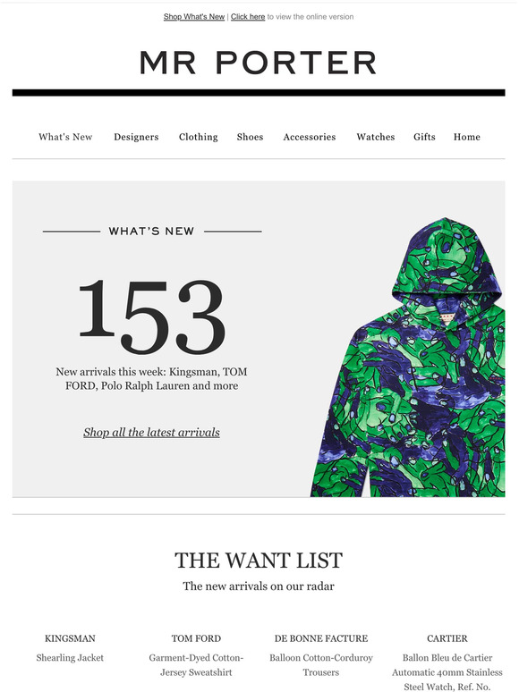This screenshot has height=692, width=519.
Task: Click the MR PORTER logo
Action: [x=259, y=63]
